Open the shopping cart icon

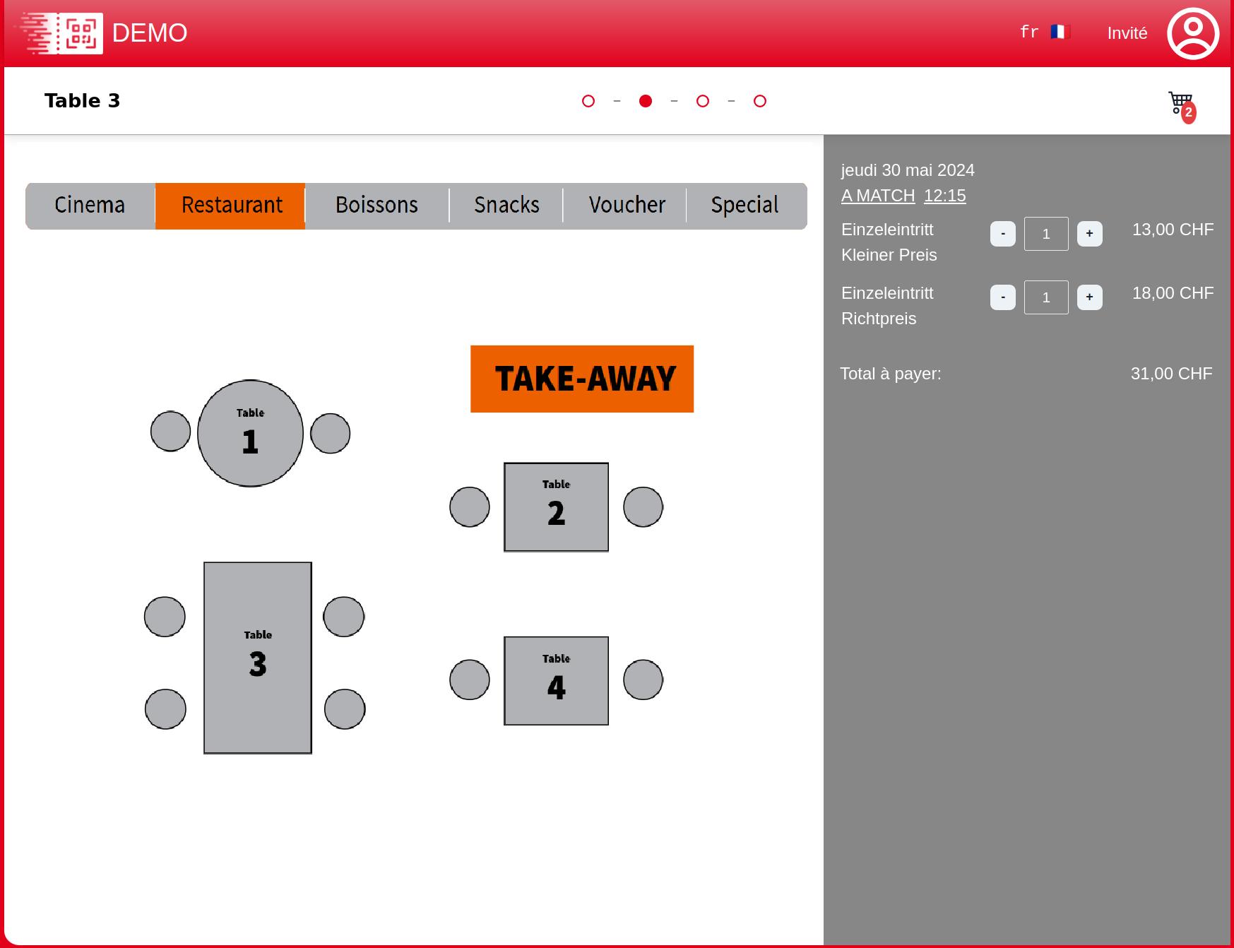(1180, 105)
